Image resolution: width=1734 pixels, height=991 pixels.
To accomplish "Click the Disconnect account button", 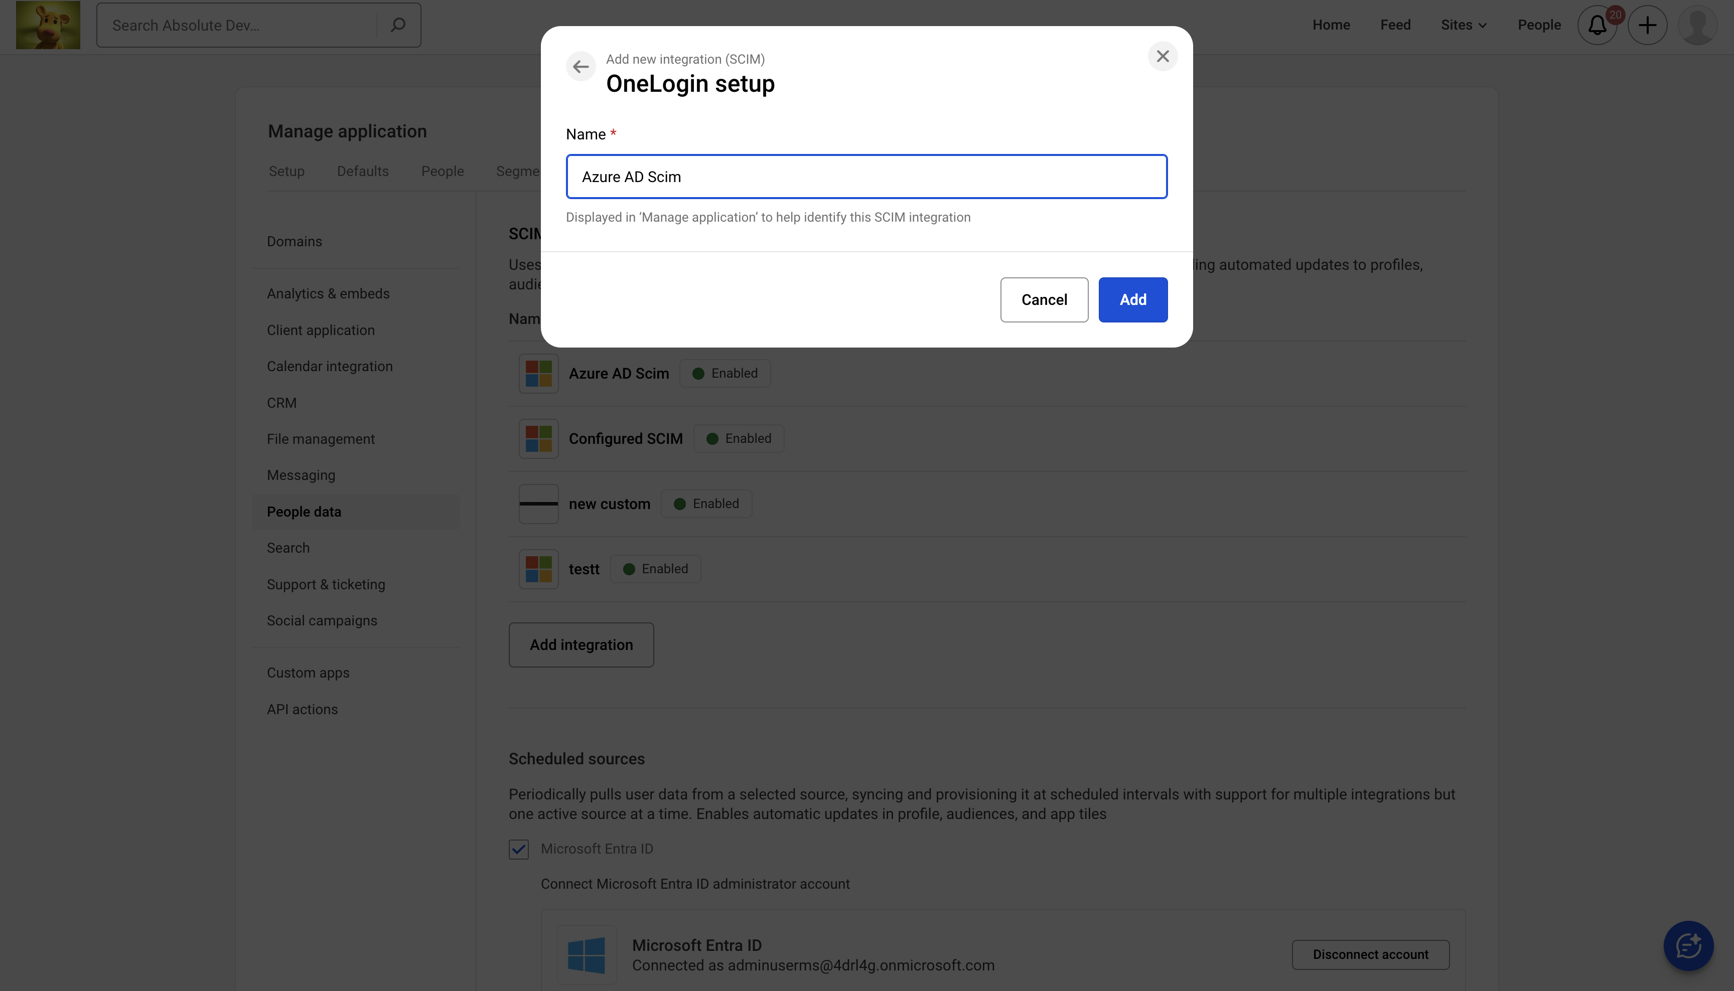I will 1370,954.
